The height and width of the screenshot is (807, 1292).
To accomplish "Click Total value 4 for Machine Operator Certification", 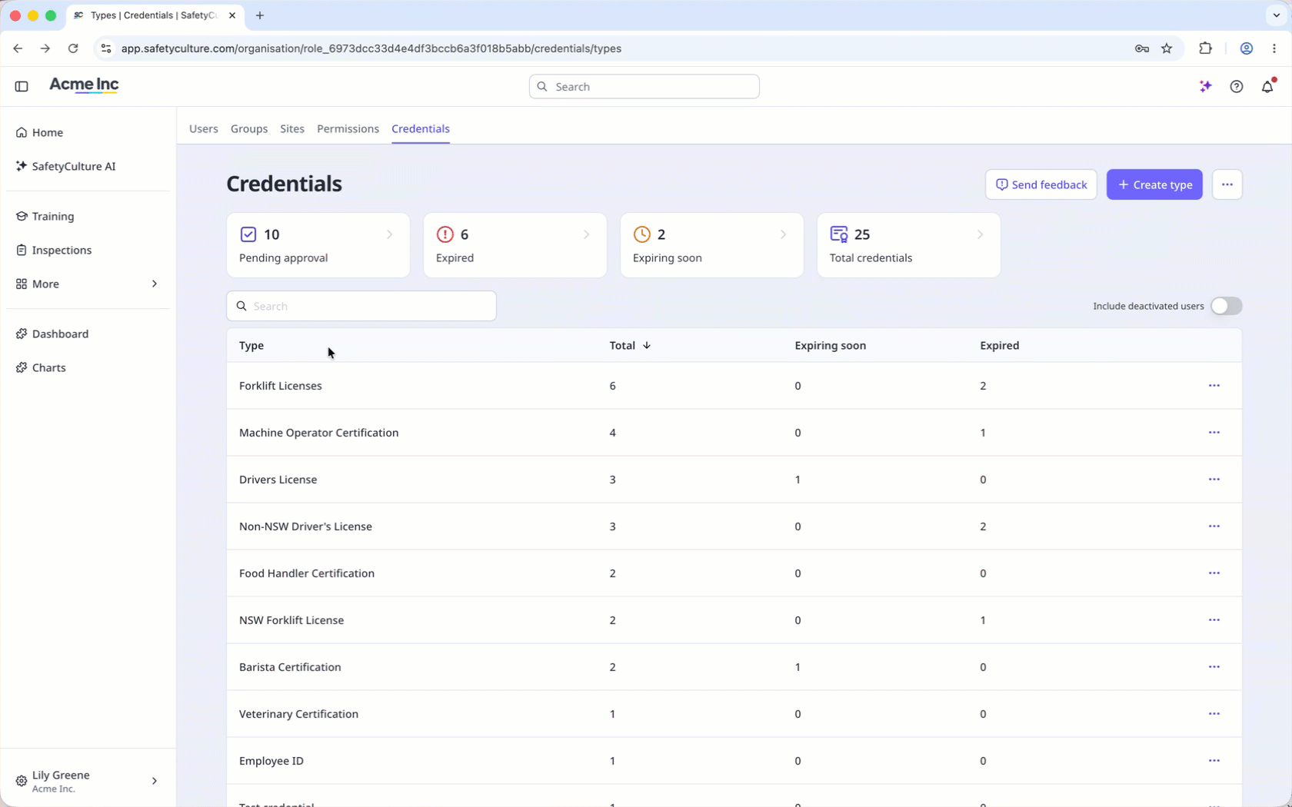I will pyautogui.click(x=613, y=433).
